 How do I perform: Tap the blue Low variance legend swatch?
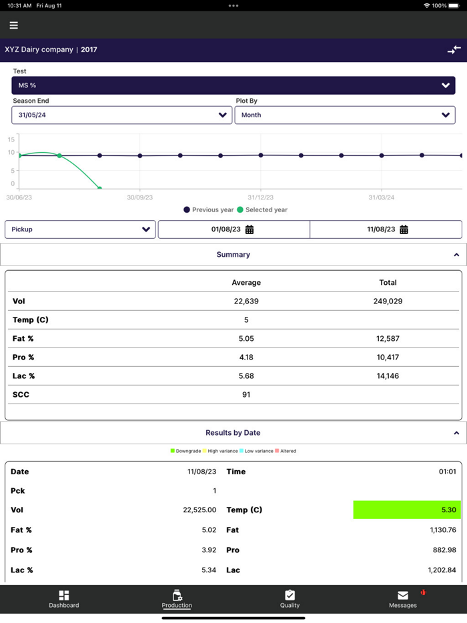(x=242, y=451)
